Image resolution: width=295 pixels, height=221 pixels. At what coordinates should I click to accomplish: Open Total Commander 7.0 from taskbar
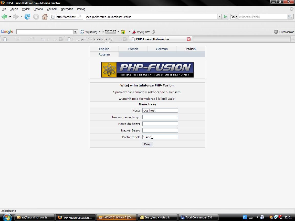click(x=198, y=217)
